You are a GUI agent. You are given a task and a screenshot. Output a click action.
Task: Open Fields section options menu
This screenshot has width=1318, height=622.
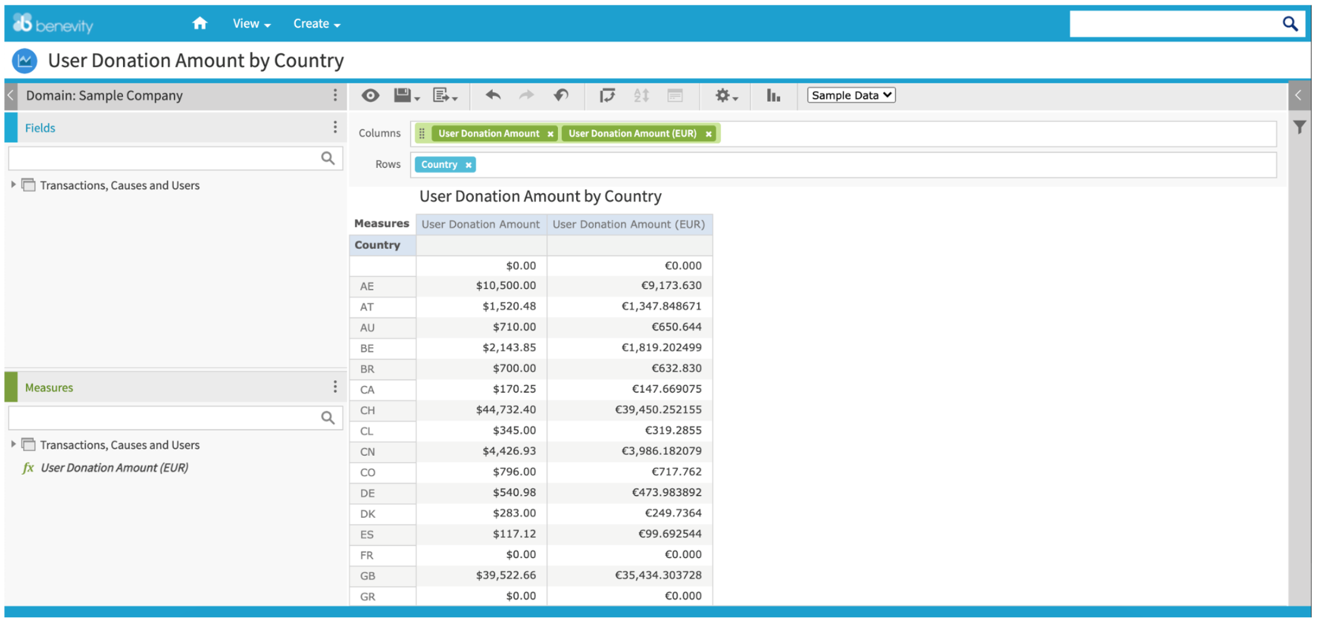335,127
